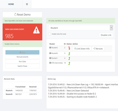Image resolution: width=118 pixels, height=111 pixels.
Task: Open the hamburger menu icon
Action: pos(27,4)
